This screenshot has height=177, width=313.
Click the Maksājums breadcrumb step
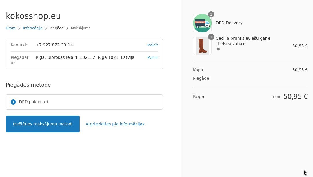tap(81, 28)
